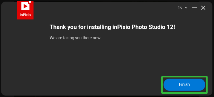
Task: Minimize the installer window
Action: point(194,8)
